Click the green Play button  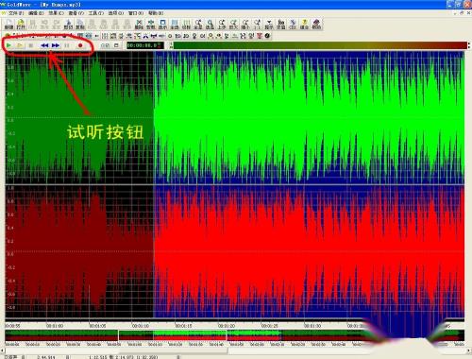point(8,45)
